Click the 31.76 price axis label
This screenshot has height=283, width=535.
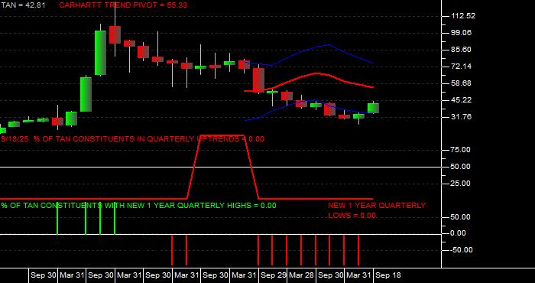[x=462, y=117]
